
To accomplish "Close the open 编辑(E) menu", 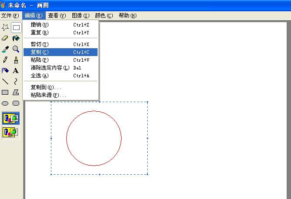I will [34, 16].
